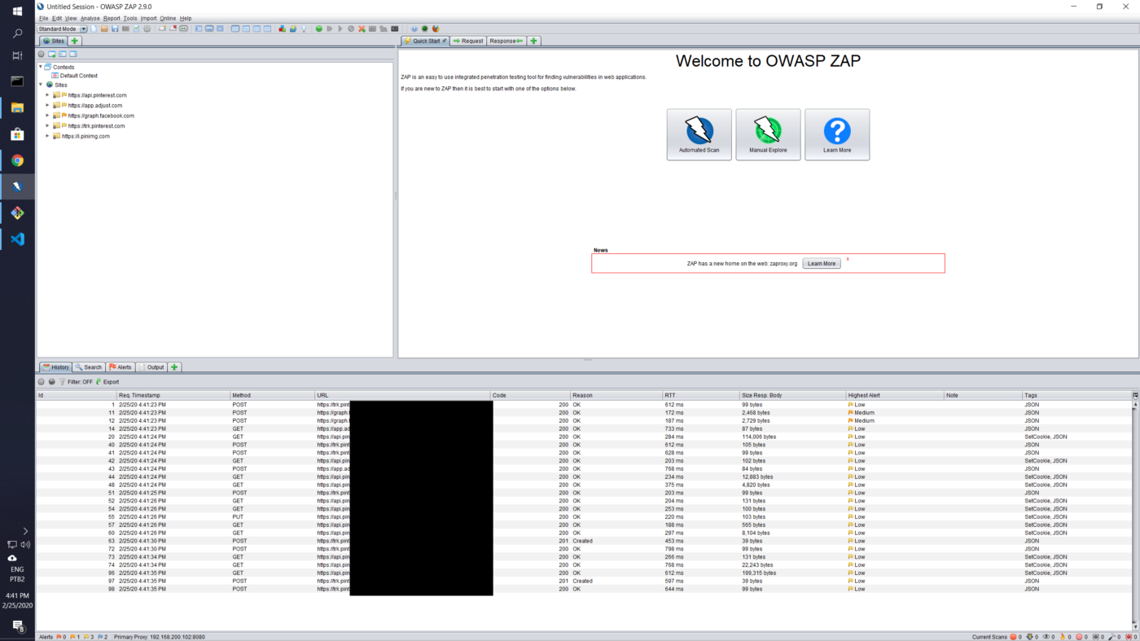
Task: Open the Analyse menu
Action: (x=90, y=18)
